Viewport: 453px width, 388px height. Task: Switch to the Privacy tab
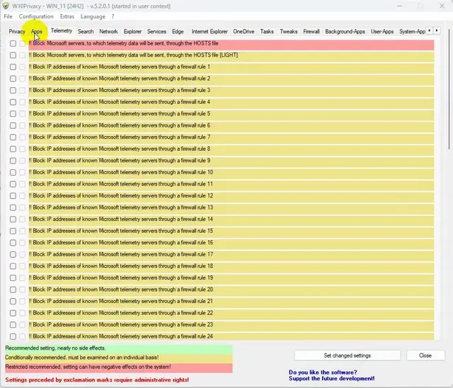17,32
